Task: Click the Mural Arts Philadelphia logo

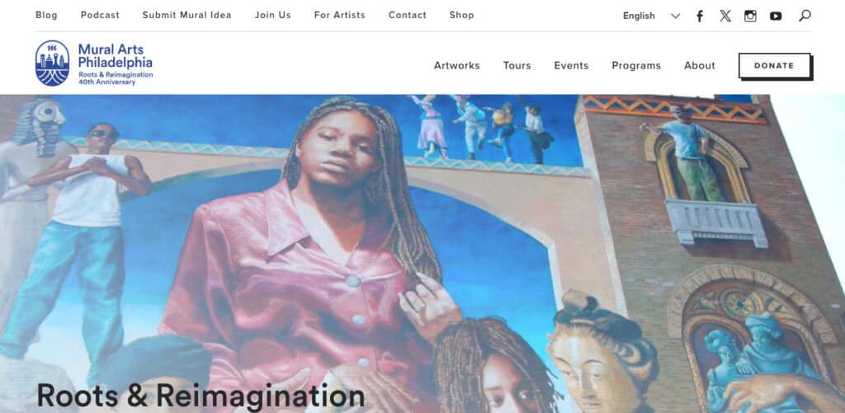Action: click(94, 63)
